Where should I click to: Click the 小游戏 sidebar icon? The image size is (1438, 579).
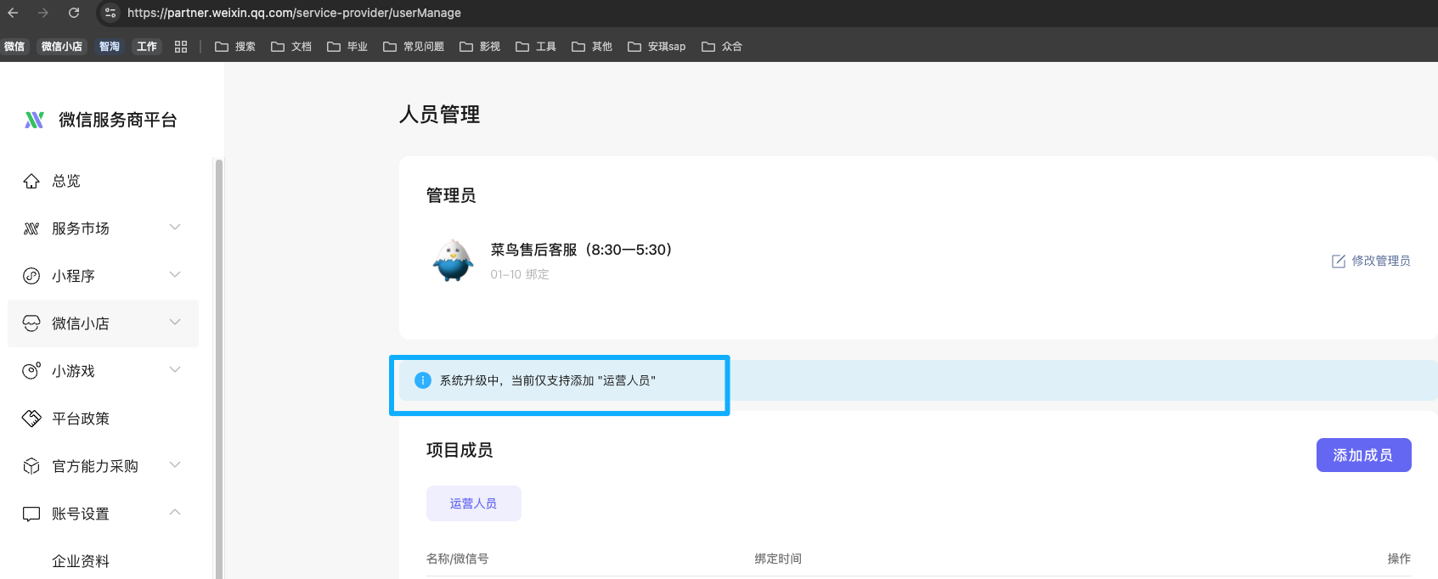coord(31,371)
